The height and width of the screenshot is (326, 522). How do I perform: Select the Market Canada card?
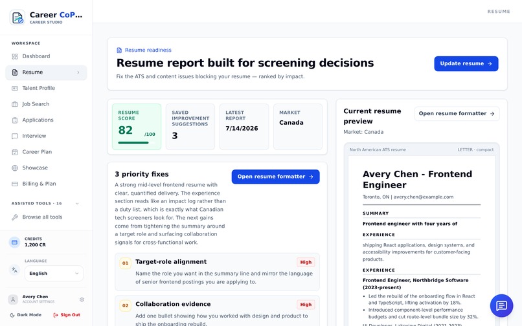[298, 127]
